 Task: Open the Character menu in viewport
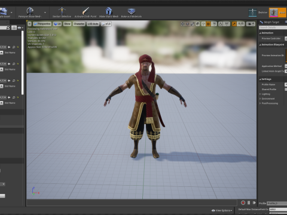point(79,24)
